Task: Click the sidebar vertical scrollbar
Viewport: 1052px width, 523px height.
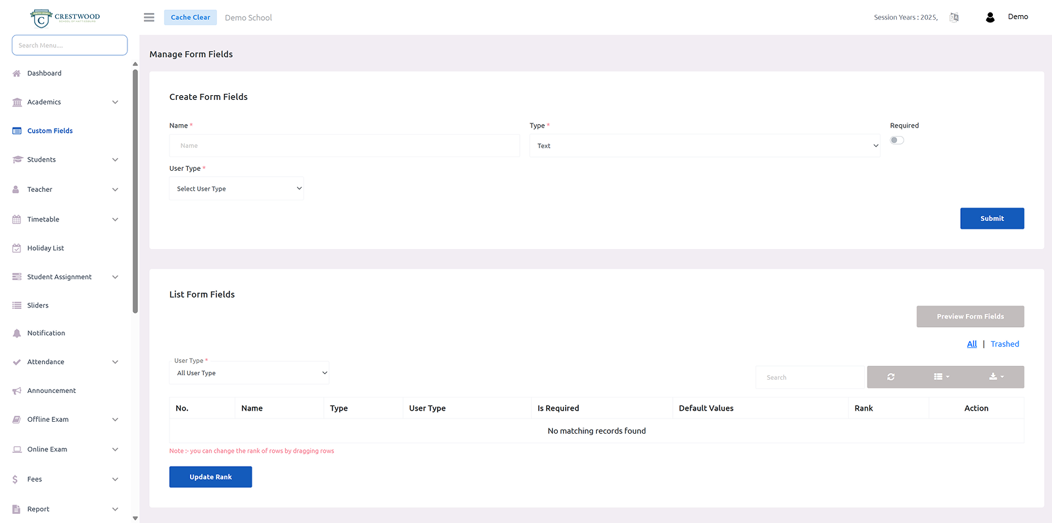Action: click(135, 191)
